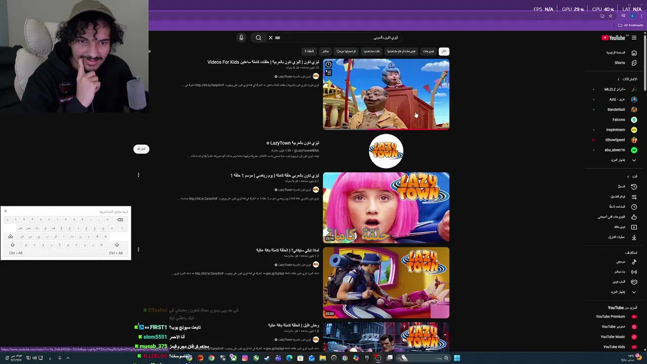647x364 pixels.
Task: Open the LazyTown channel round logo
Action: tap(386, 151)
